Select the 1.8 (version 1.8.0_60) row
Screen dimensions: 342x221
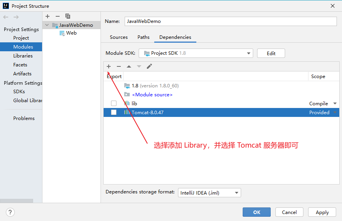click(x=221, y=86)
